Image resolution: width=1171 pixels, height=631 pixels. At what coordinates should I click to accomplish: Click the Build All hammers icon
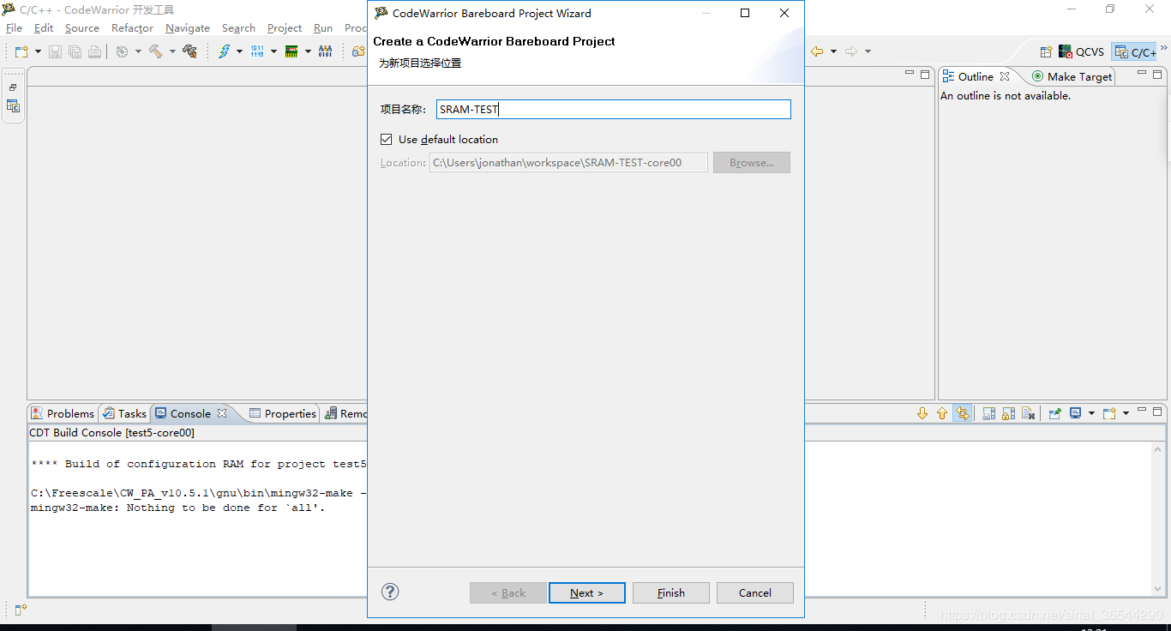click(189, 51)
